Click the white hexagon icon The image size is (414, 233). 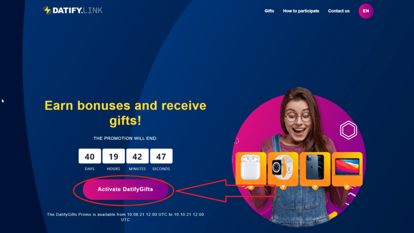point(348,130)
